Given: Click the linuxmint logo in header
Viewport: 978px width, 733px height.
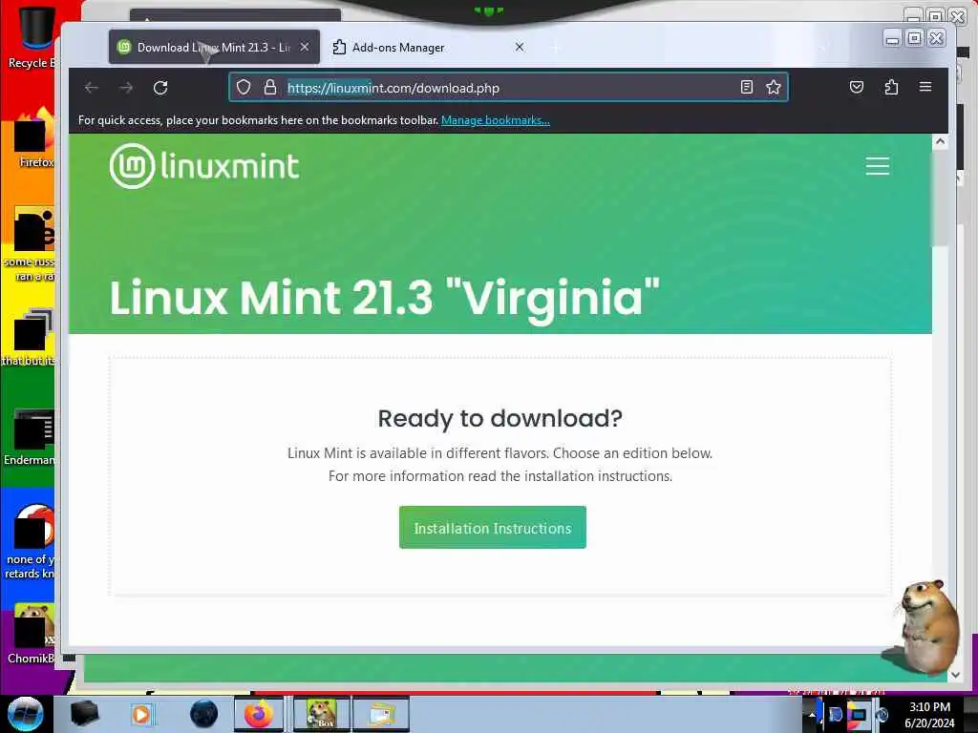Looking at the screenshot, I should pyautogui.click(x=204, y=166).
